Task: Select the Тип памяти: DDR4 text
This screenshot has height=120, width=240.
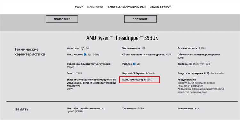Action: [133, 108]
